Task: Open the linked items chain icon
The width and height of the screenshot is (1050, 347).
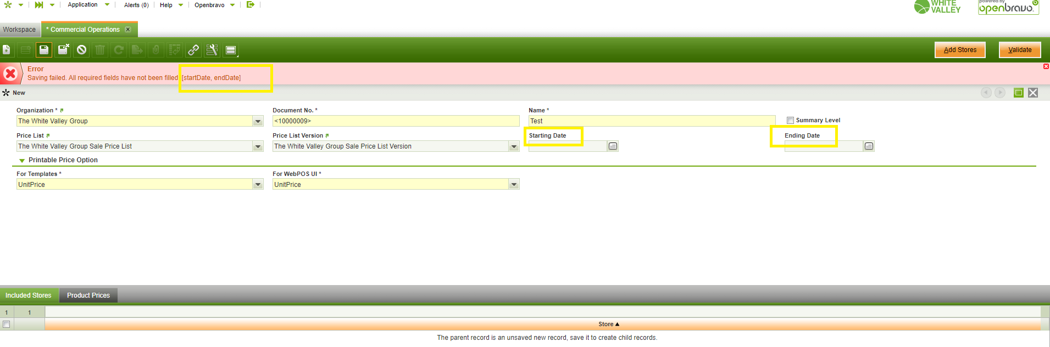Action: [193, 50]
